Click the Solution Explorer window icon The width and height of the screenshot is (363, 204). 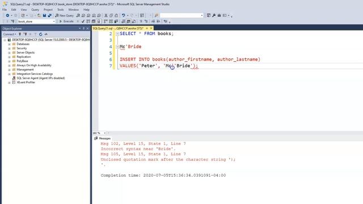pyautogui.click(x=209, y=15)
